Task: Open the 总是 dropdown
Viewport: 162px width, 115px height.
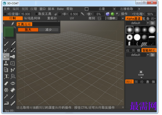Action: point(114,9)
